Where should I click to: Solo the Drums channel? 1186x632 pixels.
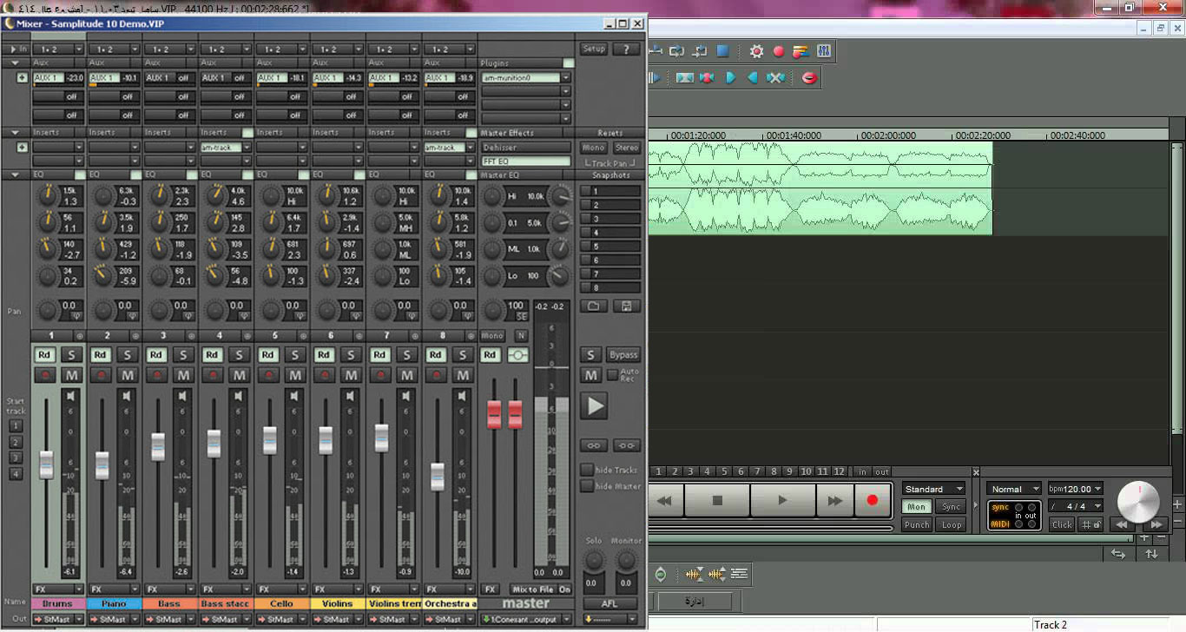click(x=72, y=354)
